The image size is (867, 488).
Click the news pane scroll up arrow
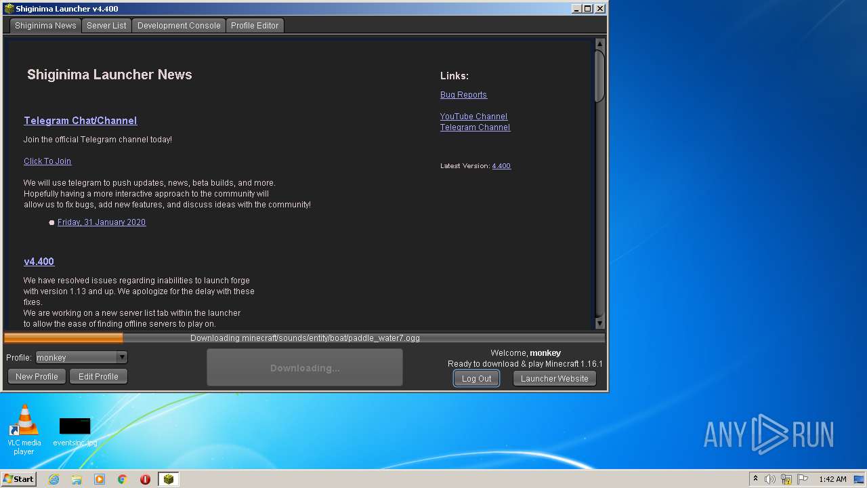[x=599, y=44]
